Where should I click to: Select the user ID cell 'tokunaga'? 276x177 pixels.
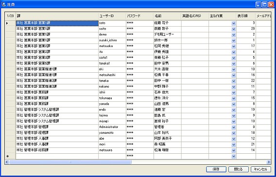click(x=112, y=98)
